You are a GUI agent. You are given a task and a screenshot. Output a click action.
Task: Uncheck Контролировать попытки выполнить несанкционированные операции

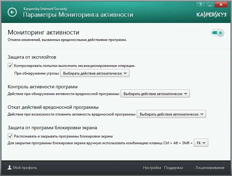pyautogui.click(x=10, y=65)
